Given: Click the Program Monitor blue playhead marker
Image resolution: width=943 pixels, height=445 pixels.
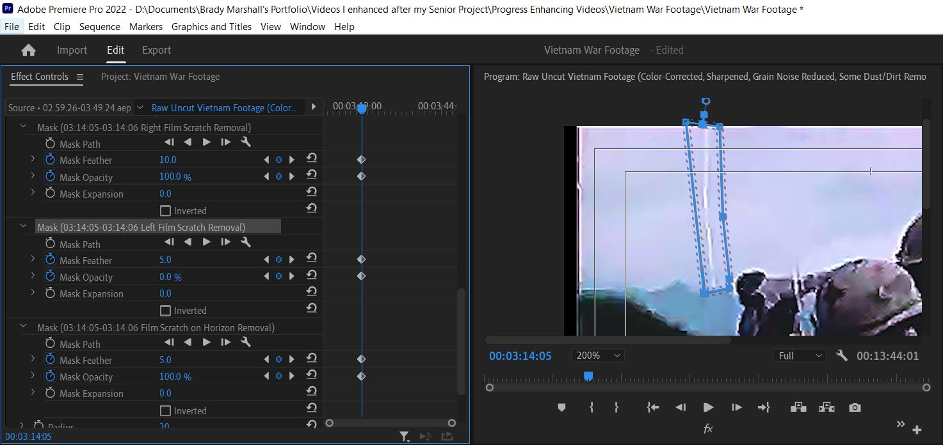Looking at the screenshot, I should point(588,377).
